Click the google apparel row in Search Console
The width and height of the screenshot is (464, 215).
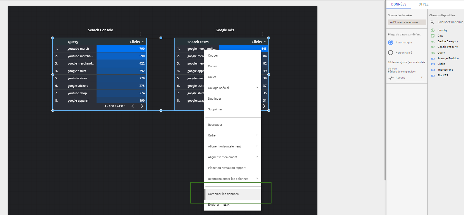click(x=100, y=100)
